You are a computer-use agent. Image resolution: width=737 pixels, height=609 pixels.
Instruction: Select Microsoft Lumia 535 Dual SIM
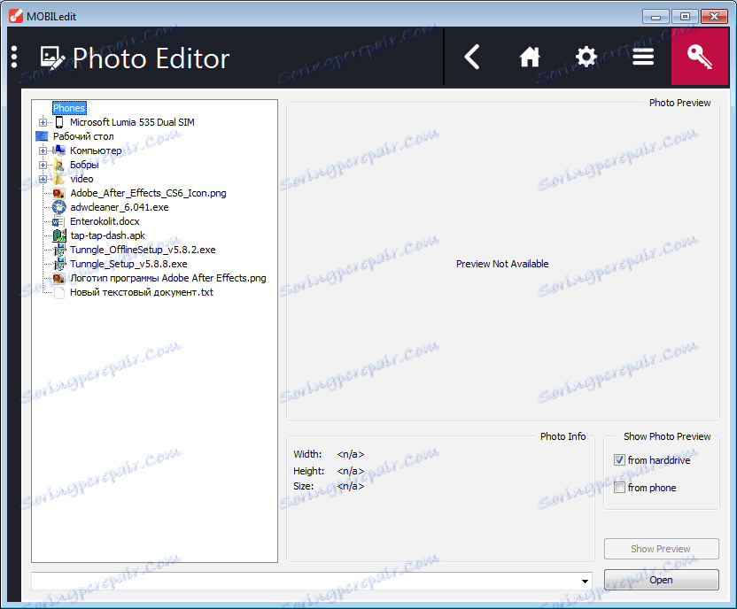click(132, 122)
